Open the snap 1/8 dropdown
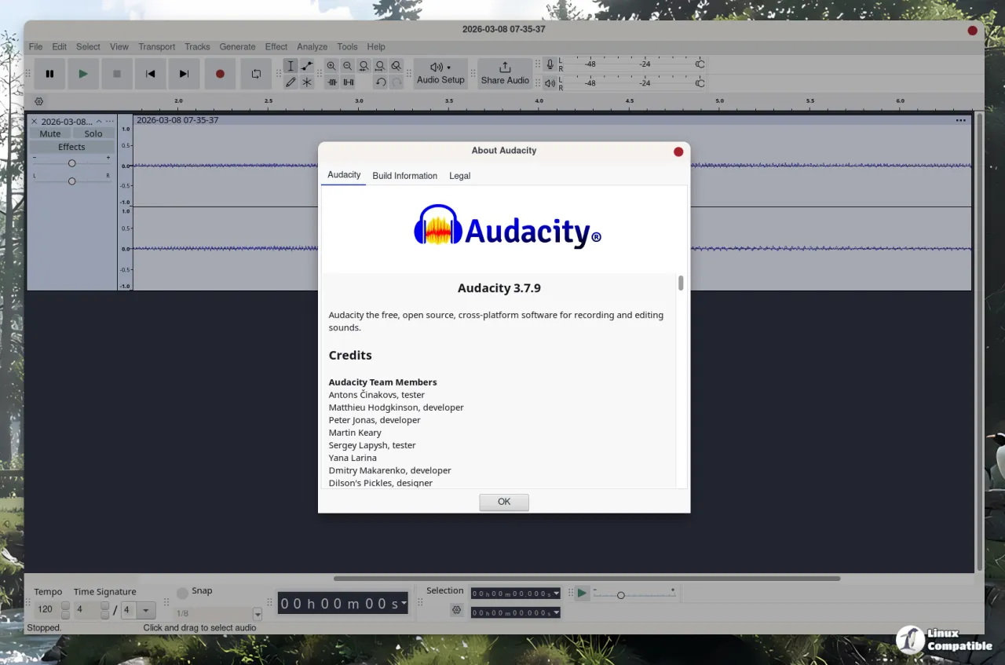This screenshot has height=665, width=1005. [x=257, y=613]
